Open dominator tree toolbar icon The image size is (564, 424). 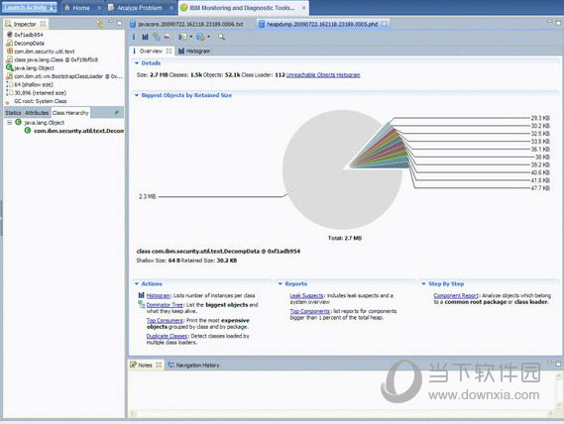pos(156,37)
